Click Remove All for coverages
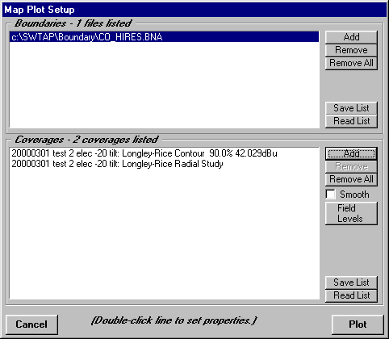Image resolution: width=389 pixels, height=339 pixels. (x=351, y=179)
